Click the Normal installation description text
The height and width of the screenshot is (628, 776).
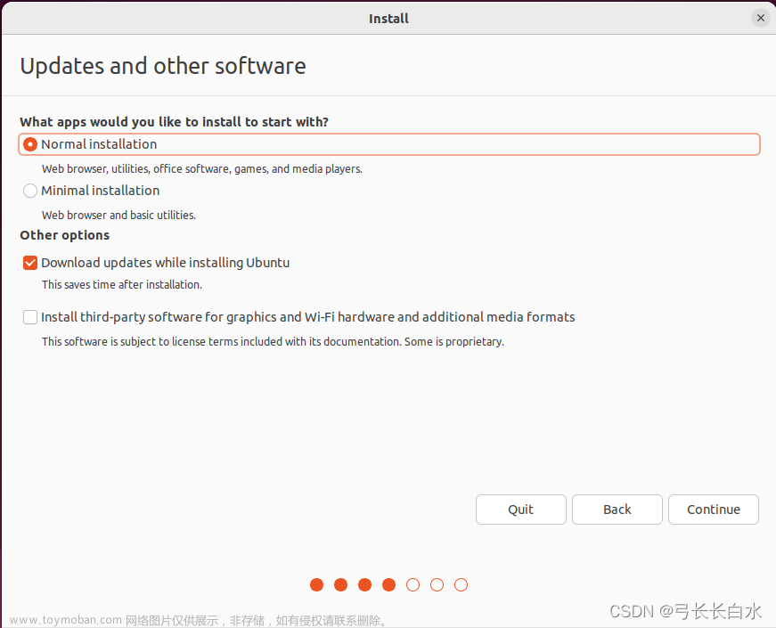(x=202, y=168)
